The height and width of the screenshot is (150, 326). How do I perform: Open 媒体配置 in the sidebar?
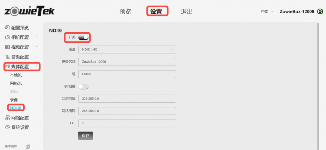20,67
